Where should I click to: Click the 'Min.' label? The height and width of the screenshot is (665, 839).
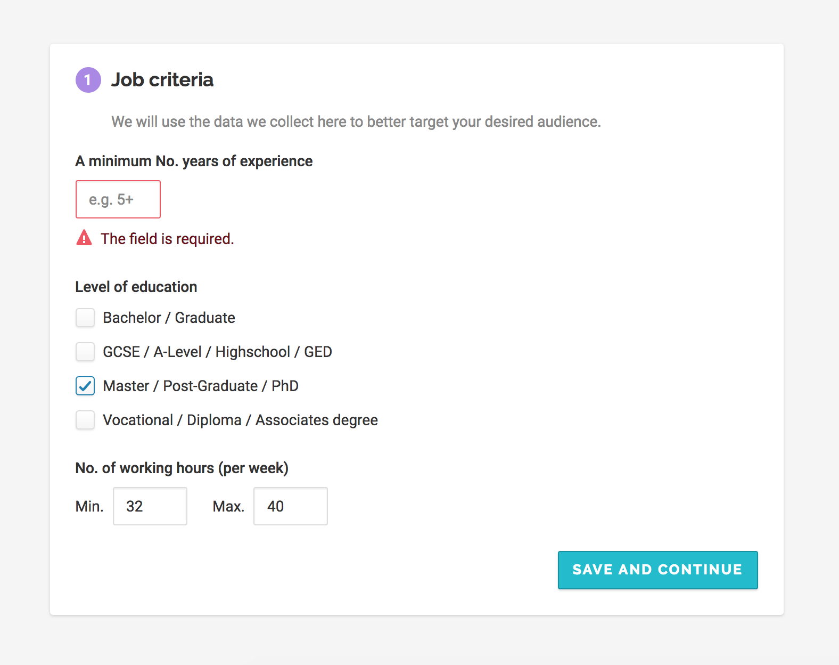(x=89, y=506)
